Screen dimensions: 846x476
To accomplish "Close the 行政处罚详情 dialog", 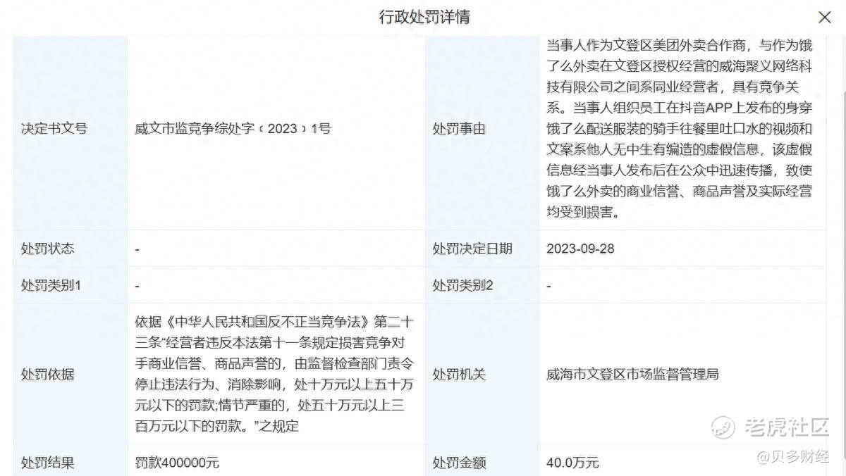I will point(823,17).
